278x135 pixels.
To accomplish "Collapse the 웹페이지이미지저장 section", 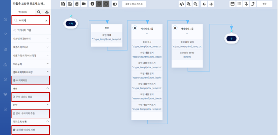I will tap(31, 72).
